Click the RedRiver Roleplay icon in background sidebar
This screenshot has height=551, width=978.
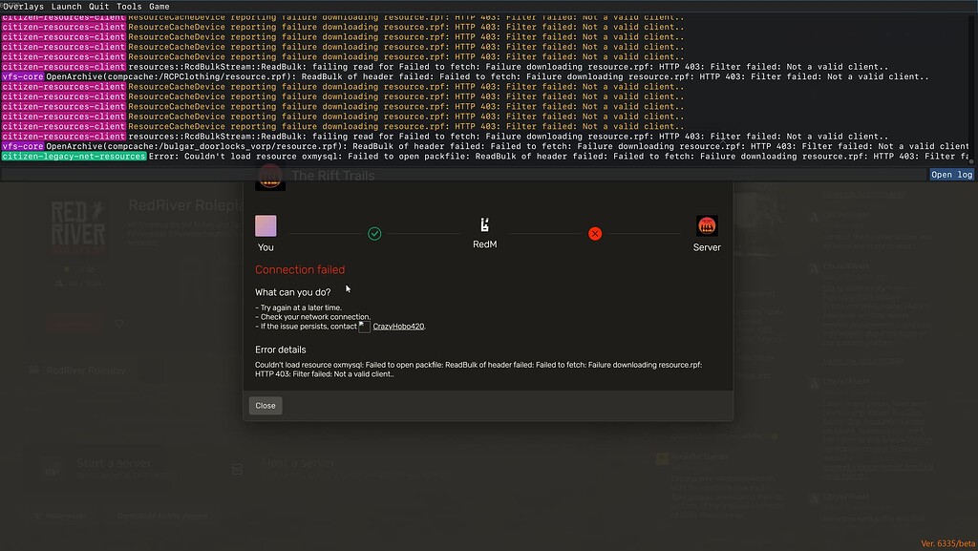point(34,371)
